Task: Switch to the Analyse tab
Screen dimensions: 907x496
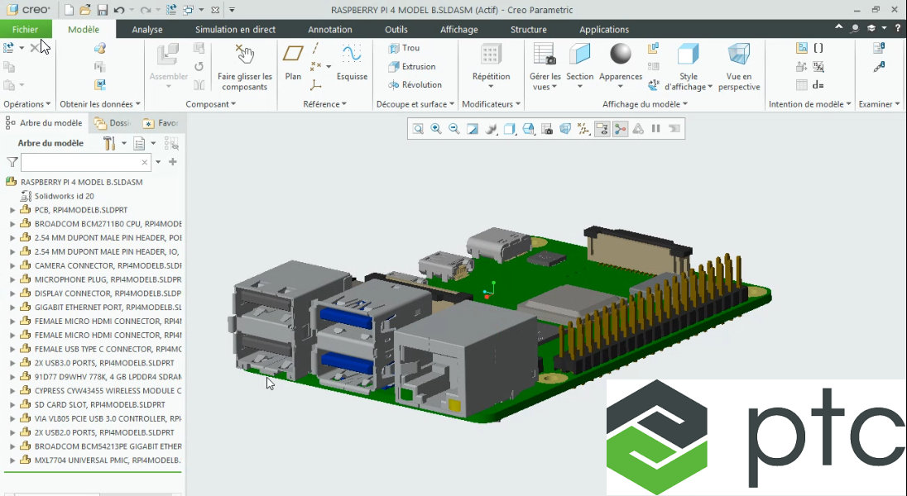Action: 147,30
